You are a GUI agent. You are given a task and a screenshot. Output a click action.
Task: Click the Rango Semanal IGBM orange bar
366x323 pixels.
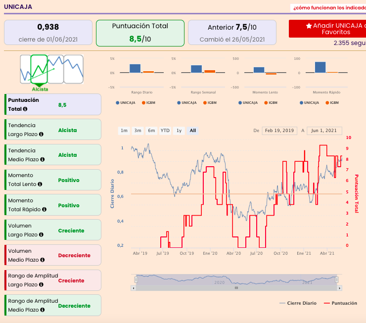210,71
